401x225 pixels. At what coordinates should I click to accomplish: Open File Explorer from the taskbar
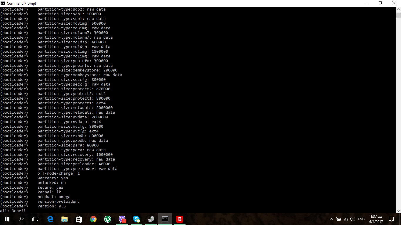(65, 219)
